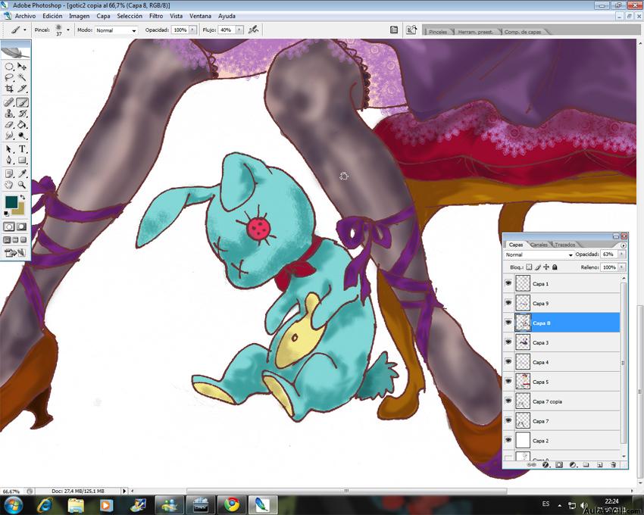This screenshot has width=644, height=515.
Task: Select the Move tool
Action: (22, 67)
